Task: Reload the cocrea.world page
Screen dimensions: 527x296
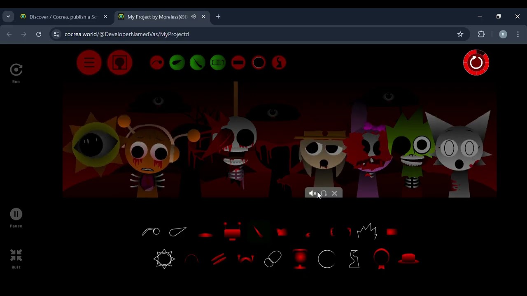Action: point(39,35)
